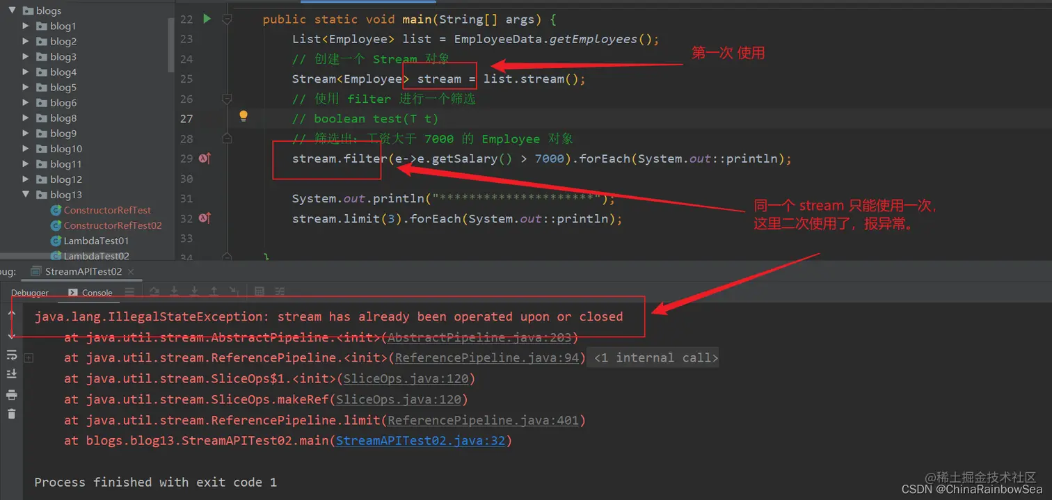Place cursor on stream.limit(3) line
Viewport: 1052px width, 500px height.
click(456, 218)
